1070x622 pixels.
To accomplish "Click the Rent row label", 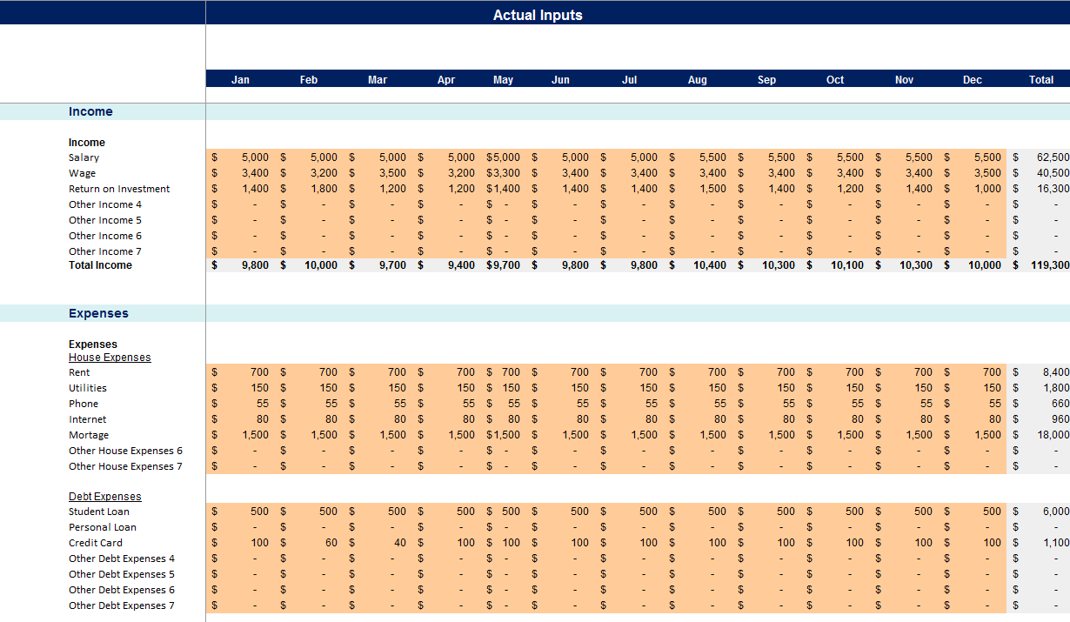I will tap(79, 372).
